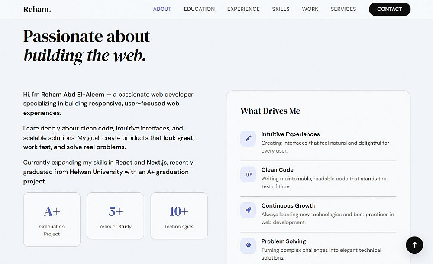Viewport: 433px width, 264px height.
Task: Jump to the Work section
Action: tap(310, 9)
